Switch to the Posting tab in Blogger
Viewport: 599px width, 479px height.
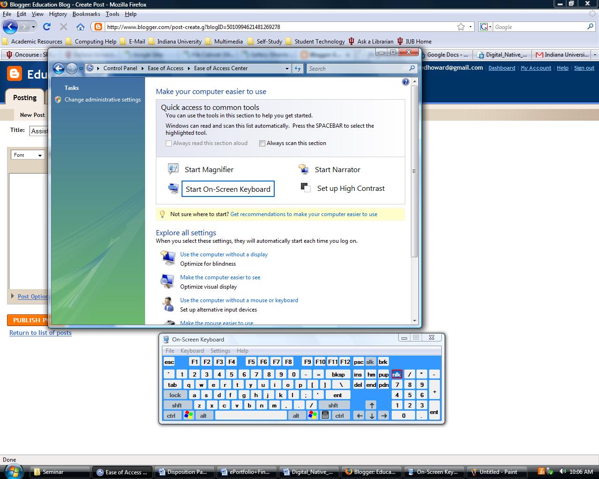[x=24, y=97]
